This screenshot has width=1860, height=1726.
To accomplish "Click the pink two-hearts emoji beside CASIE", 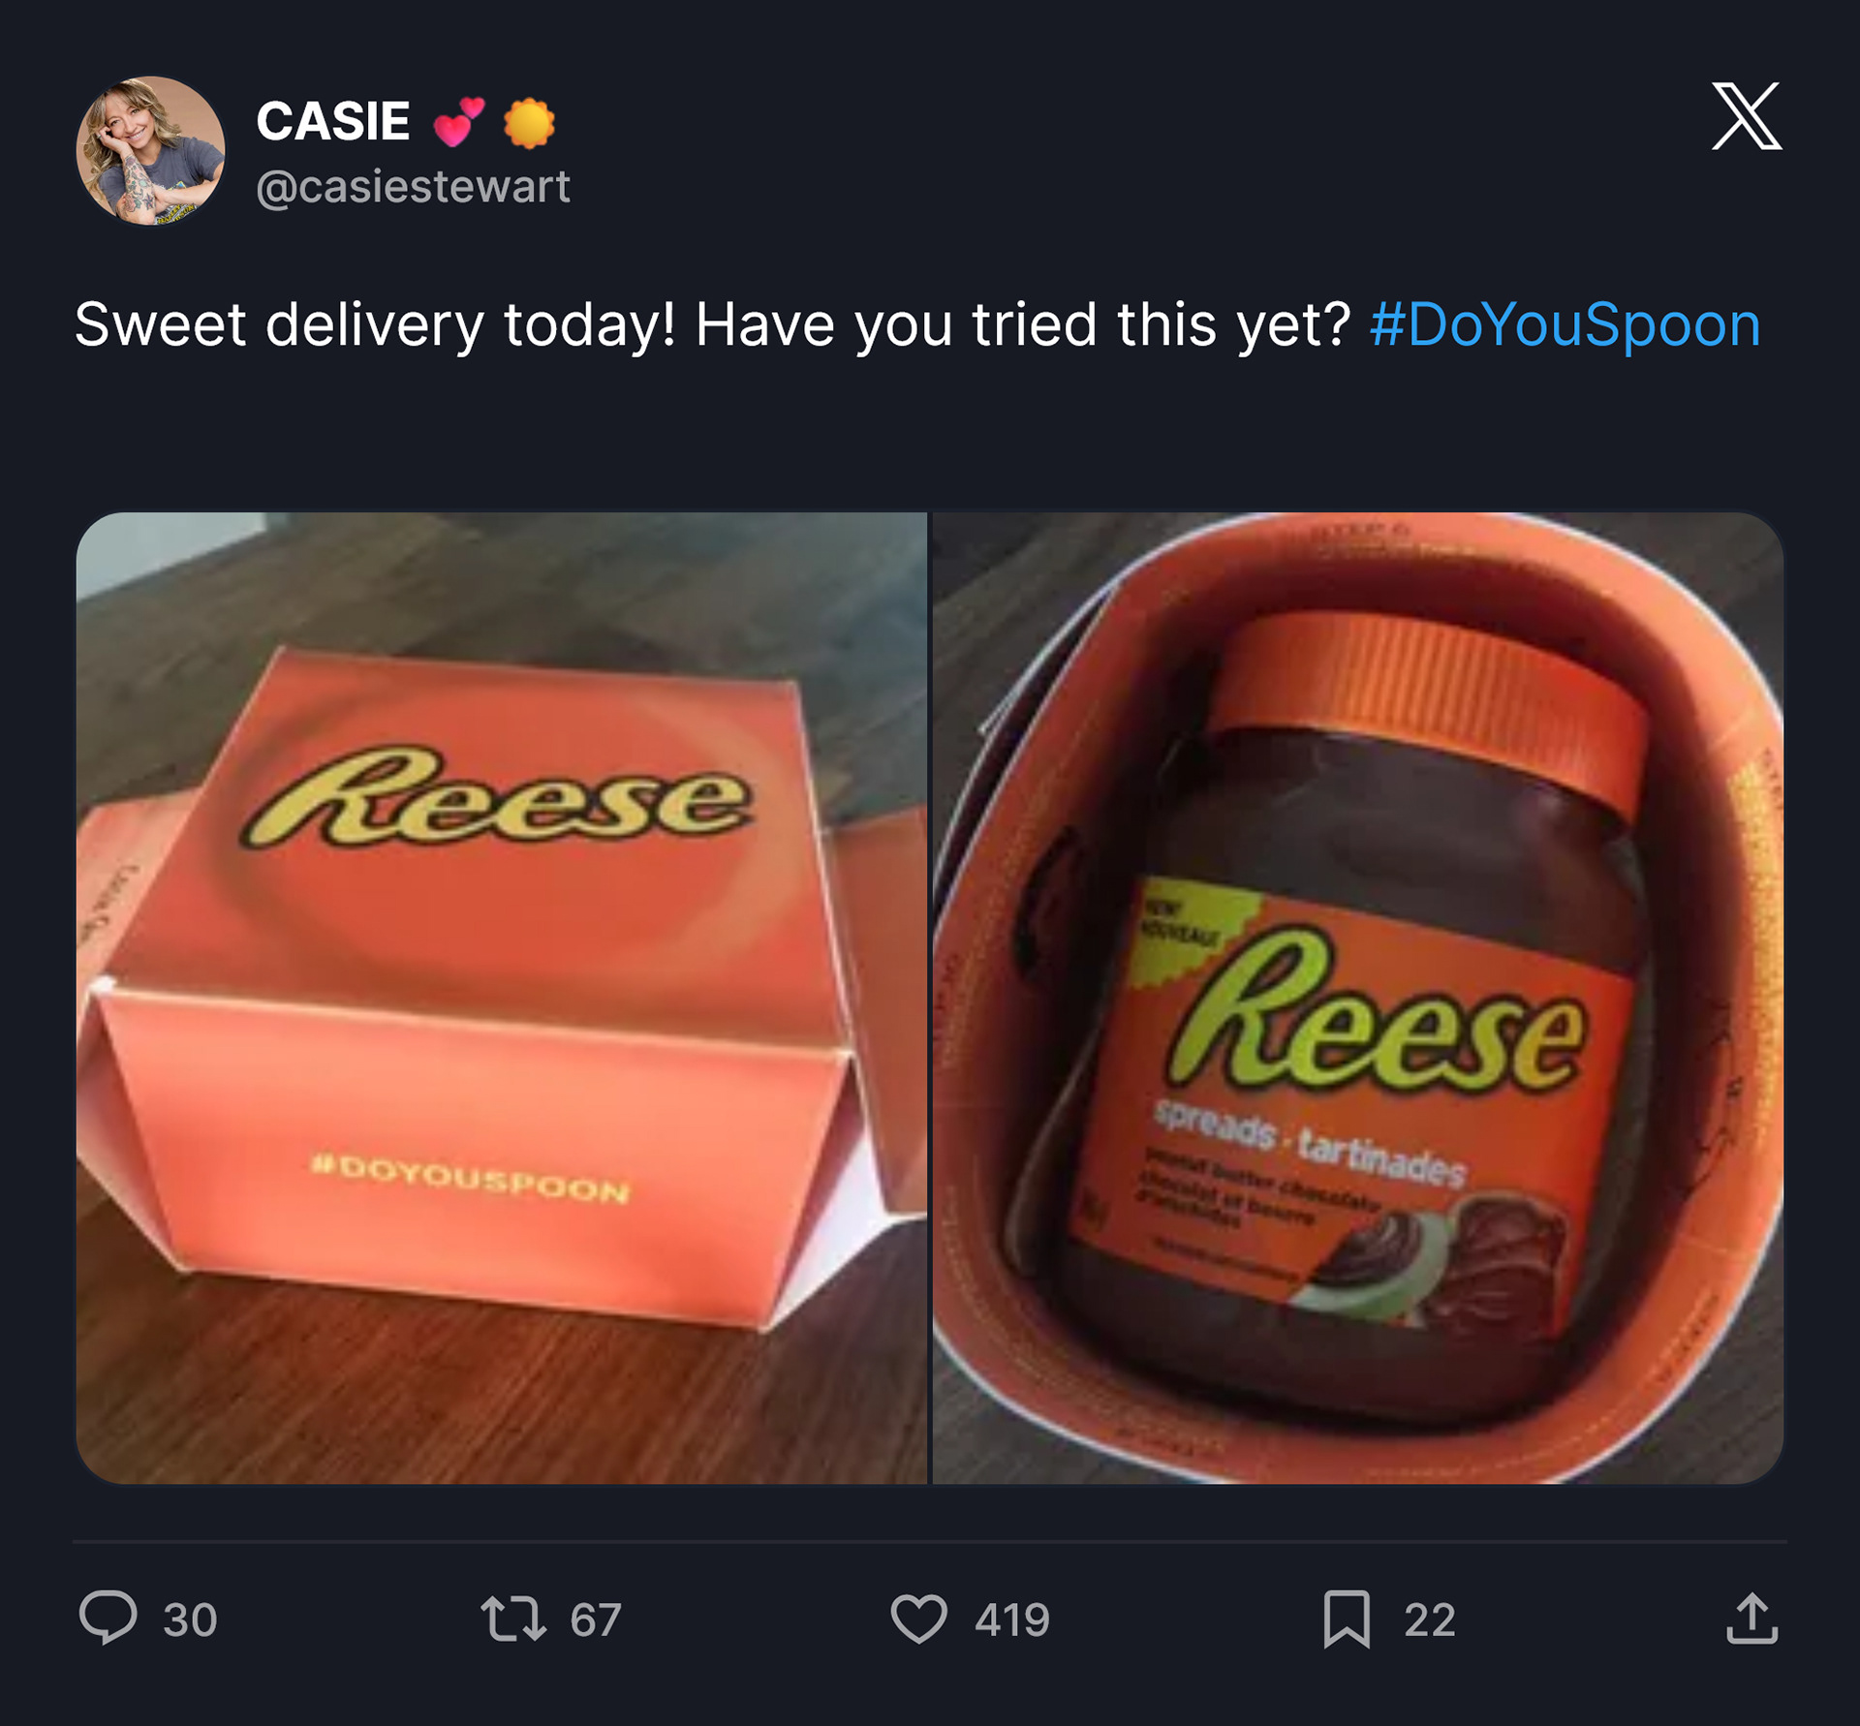I will pyautogui.click(x=458, y=122).
